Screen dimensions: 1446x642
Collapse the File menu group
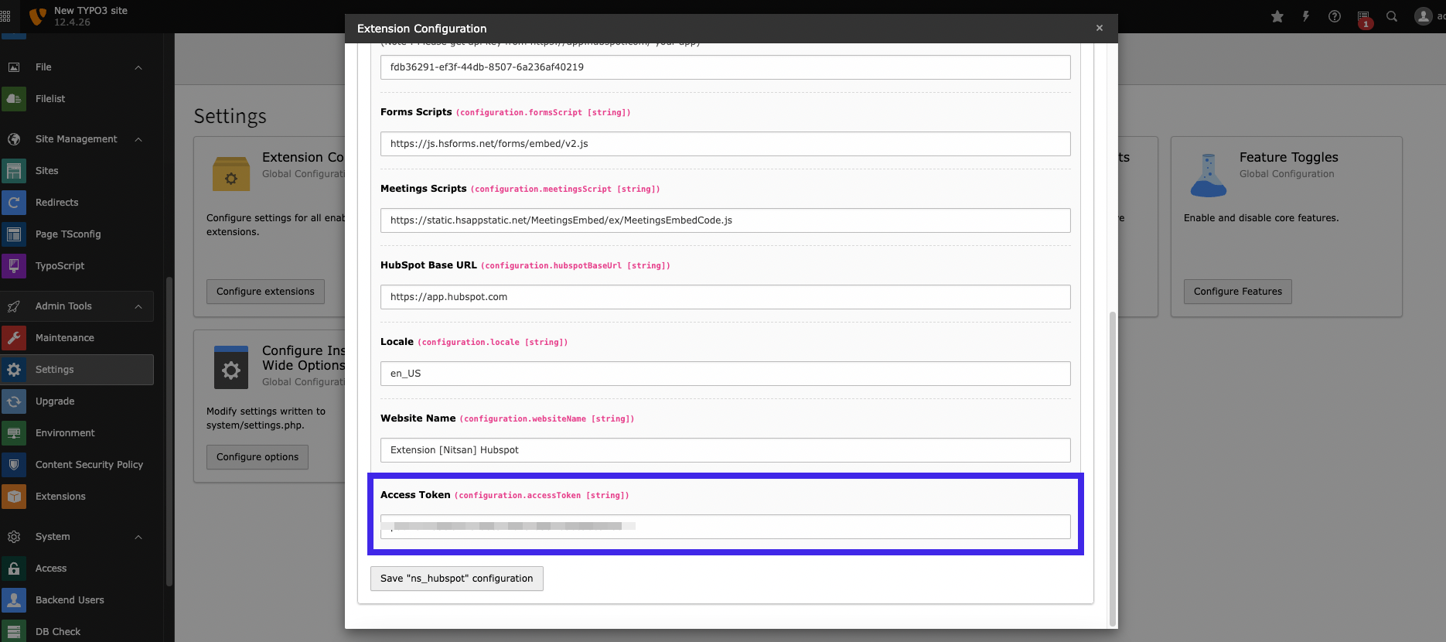click(x=138, y=67)
